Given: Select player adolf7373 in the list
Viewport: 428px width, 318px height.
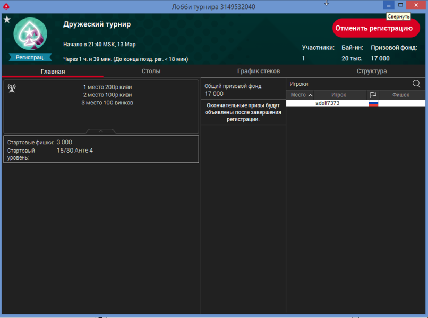Looking at the screenshot, I should pyautogui.click(x=327, y=103).
